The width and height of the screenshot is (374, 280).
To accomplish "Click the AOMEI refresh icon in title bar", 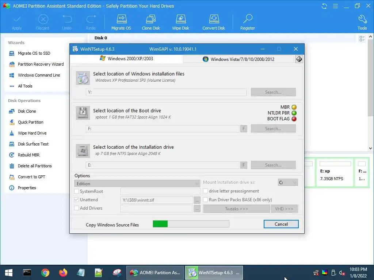I will [x=324, y=6].
